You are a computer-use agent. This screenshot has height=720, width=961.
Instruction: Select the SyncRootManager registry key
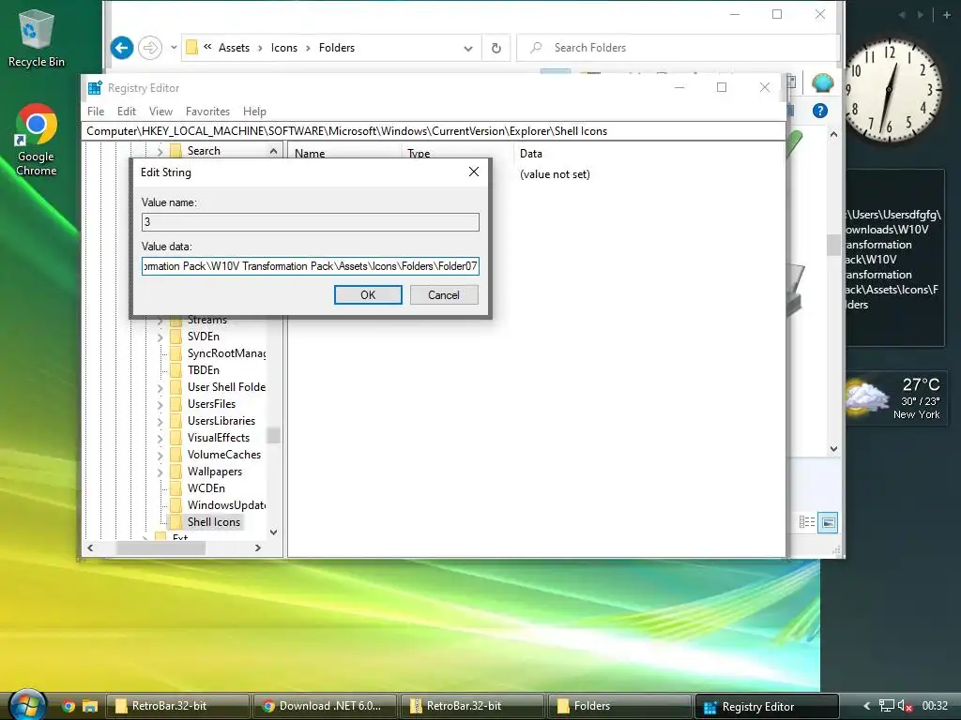click(x=226, y=353)
